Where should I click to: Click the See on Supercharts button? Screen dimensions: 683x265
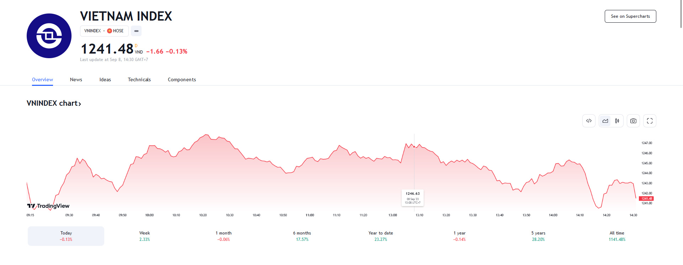click(x=630, y=16)
